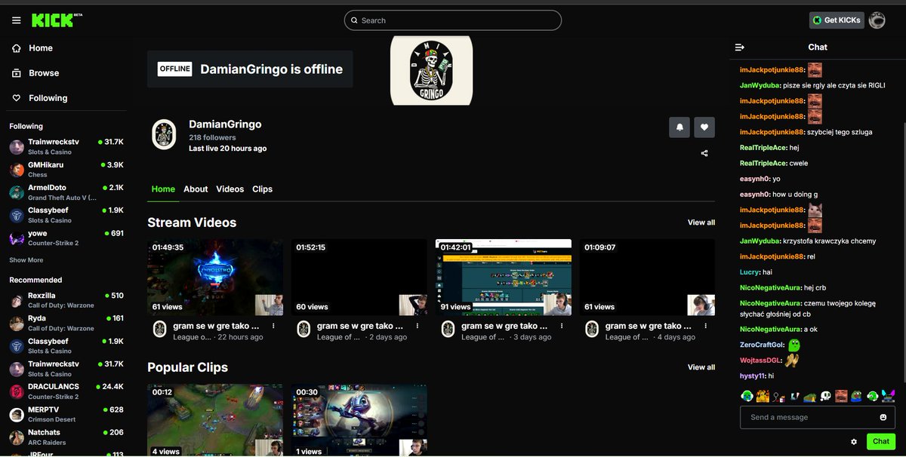View all Stream Videos
This screenshot has width=906, height=457.
pyautogui.click(x=701, y=222)
